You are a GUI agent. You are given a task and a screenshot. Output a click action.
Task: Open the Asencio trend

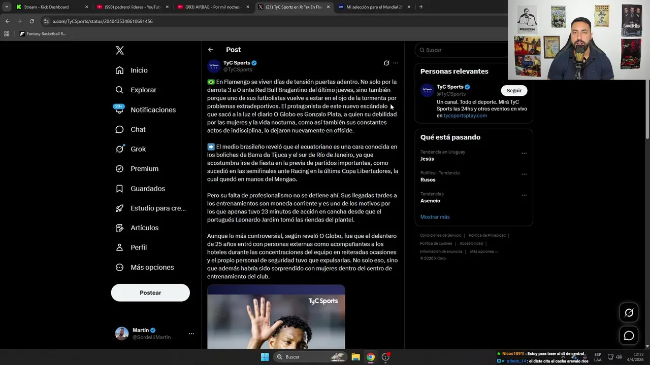[x=430, y=201]
